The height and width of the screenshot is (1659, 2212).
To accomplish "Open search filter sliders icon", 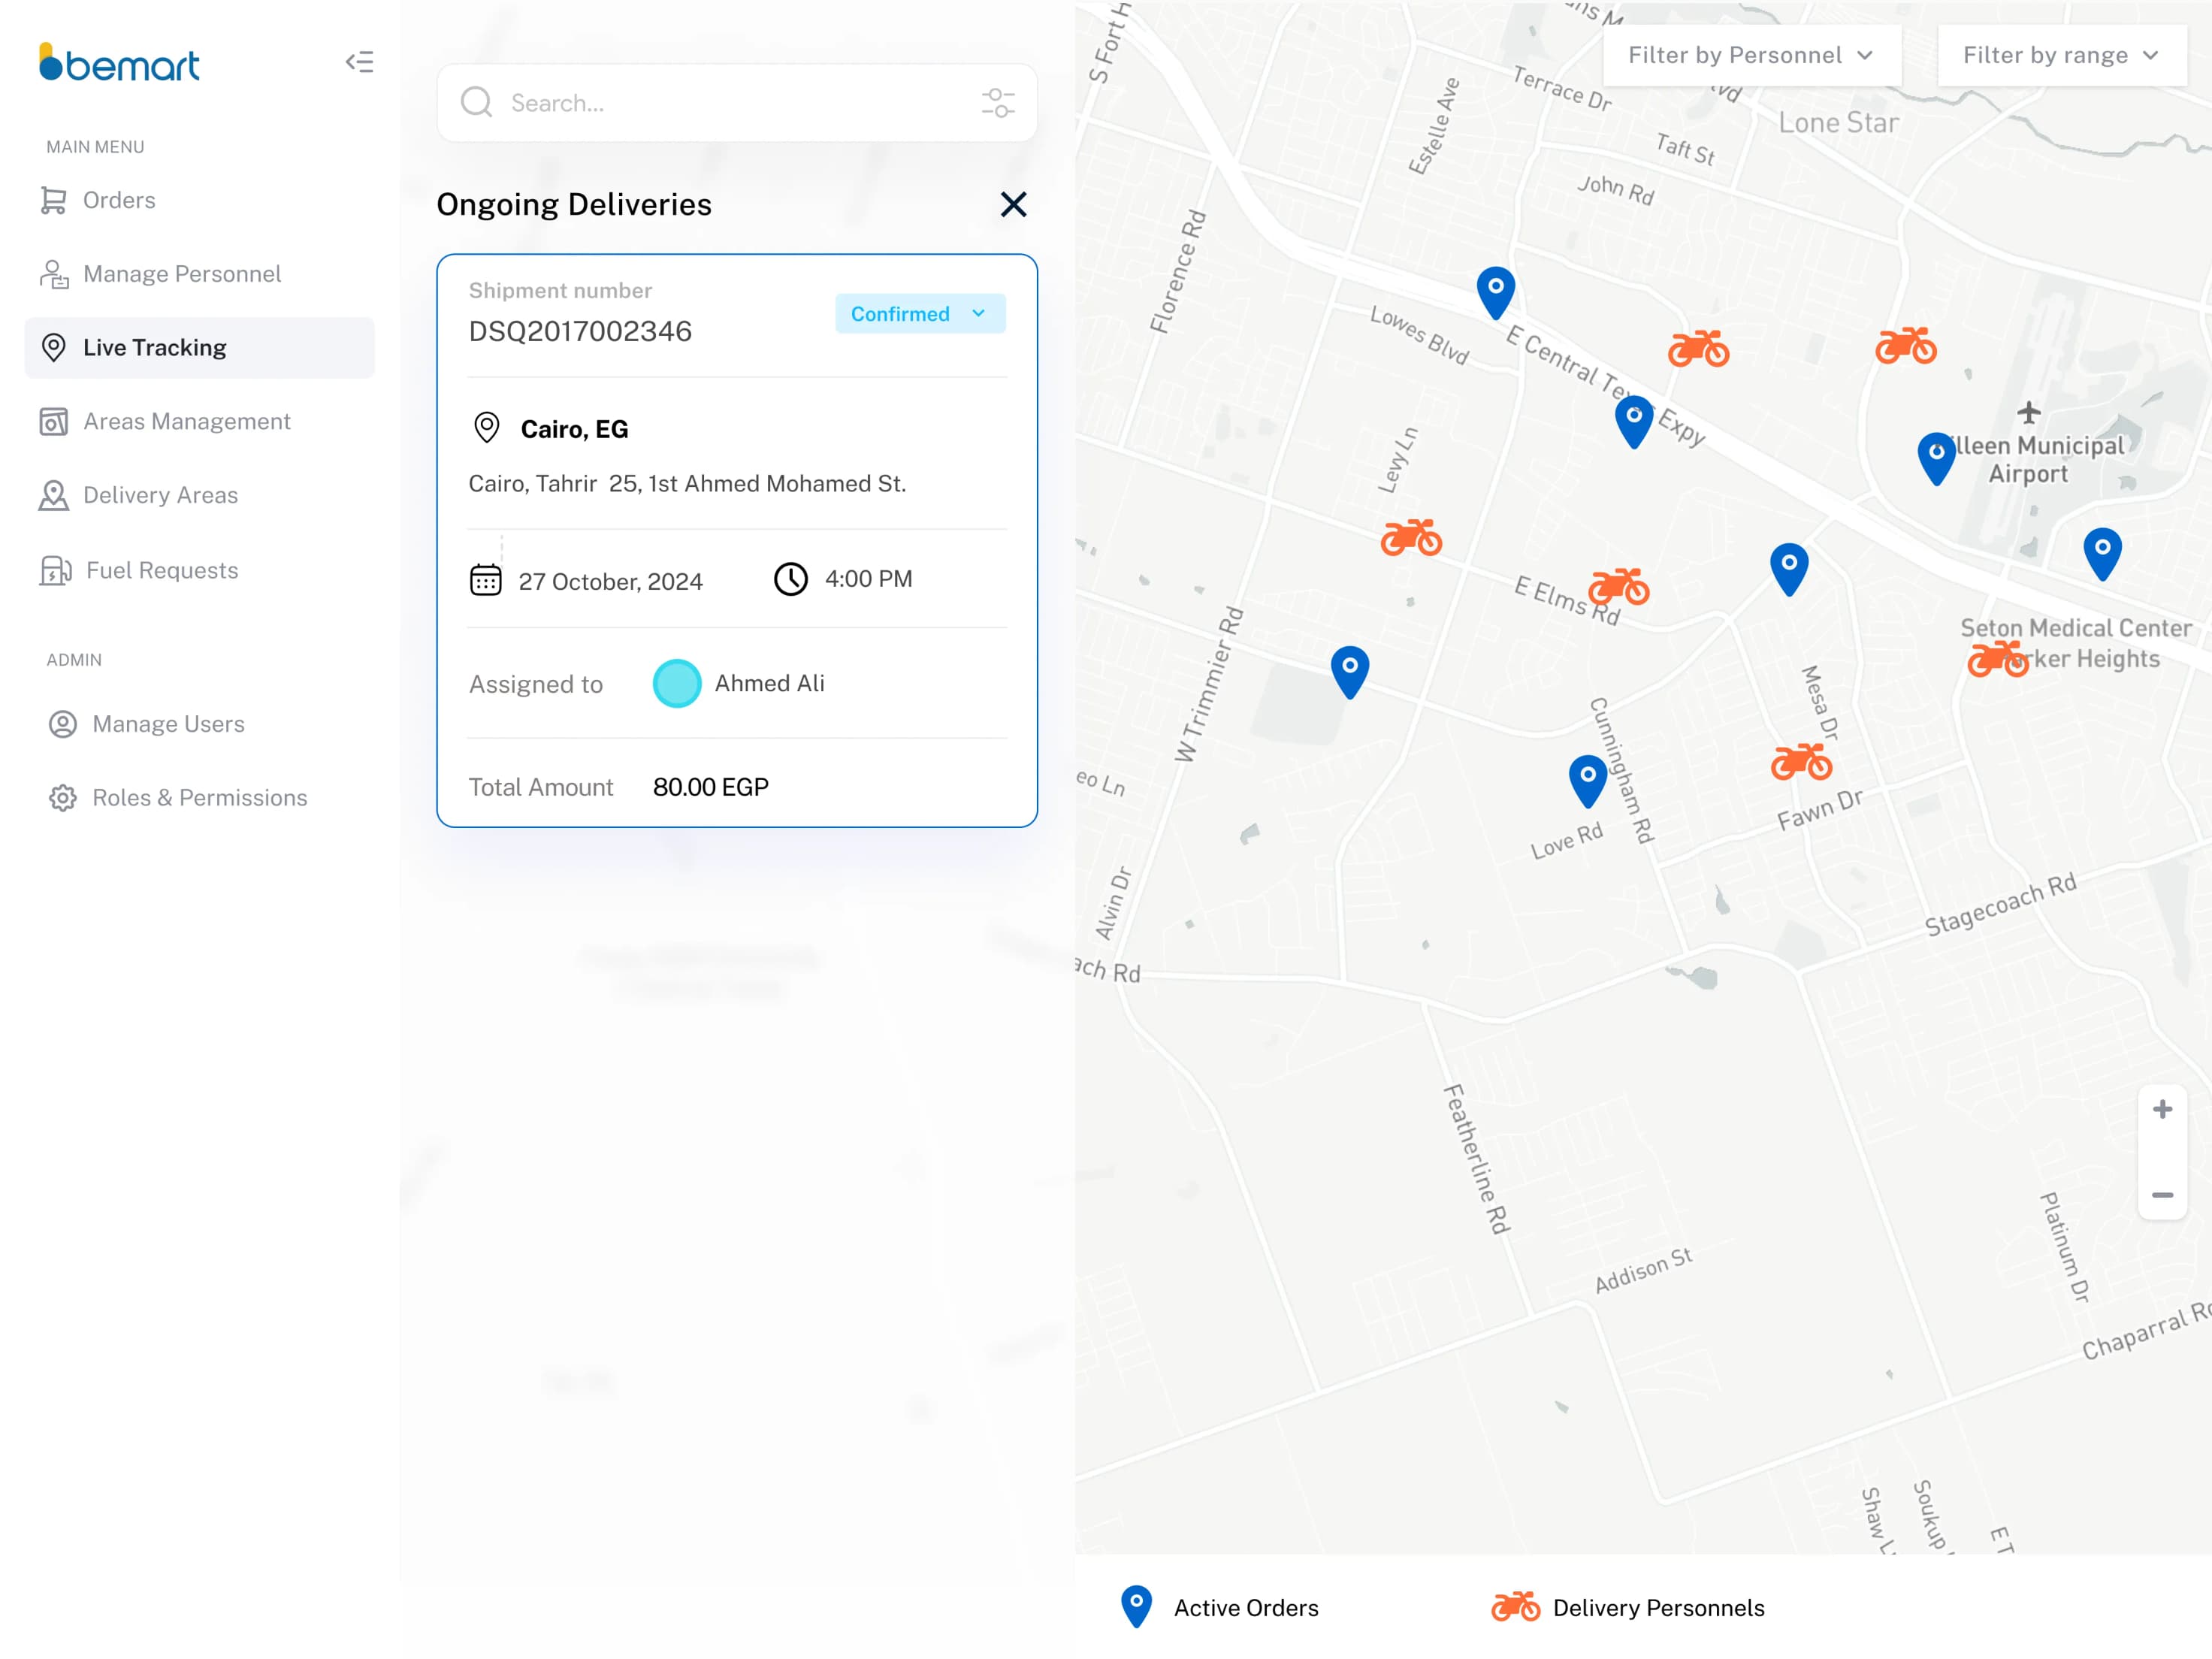I will (997, 102).
